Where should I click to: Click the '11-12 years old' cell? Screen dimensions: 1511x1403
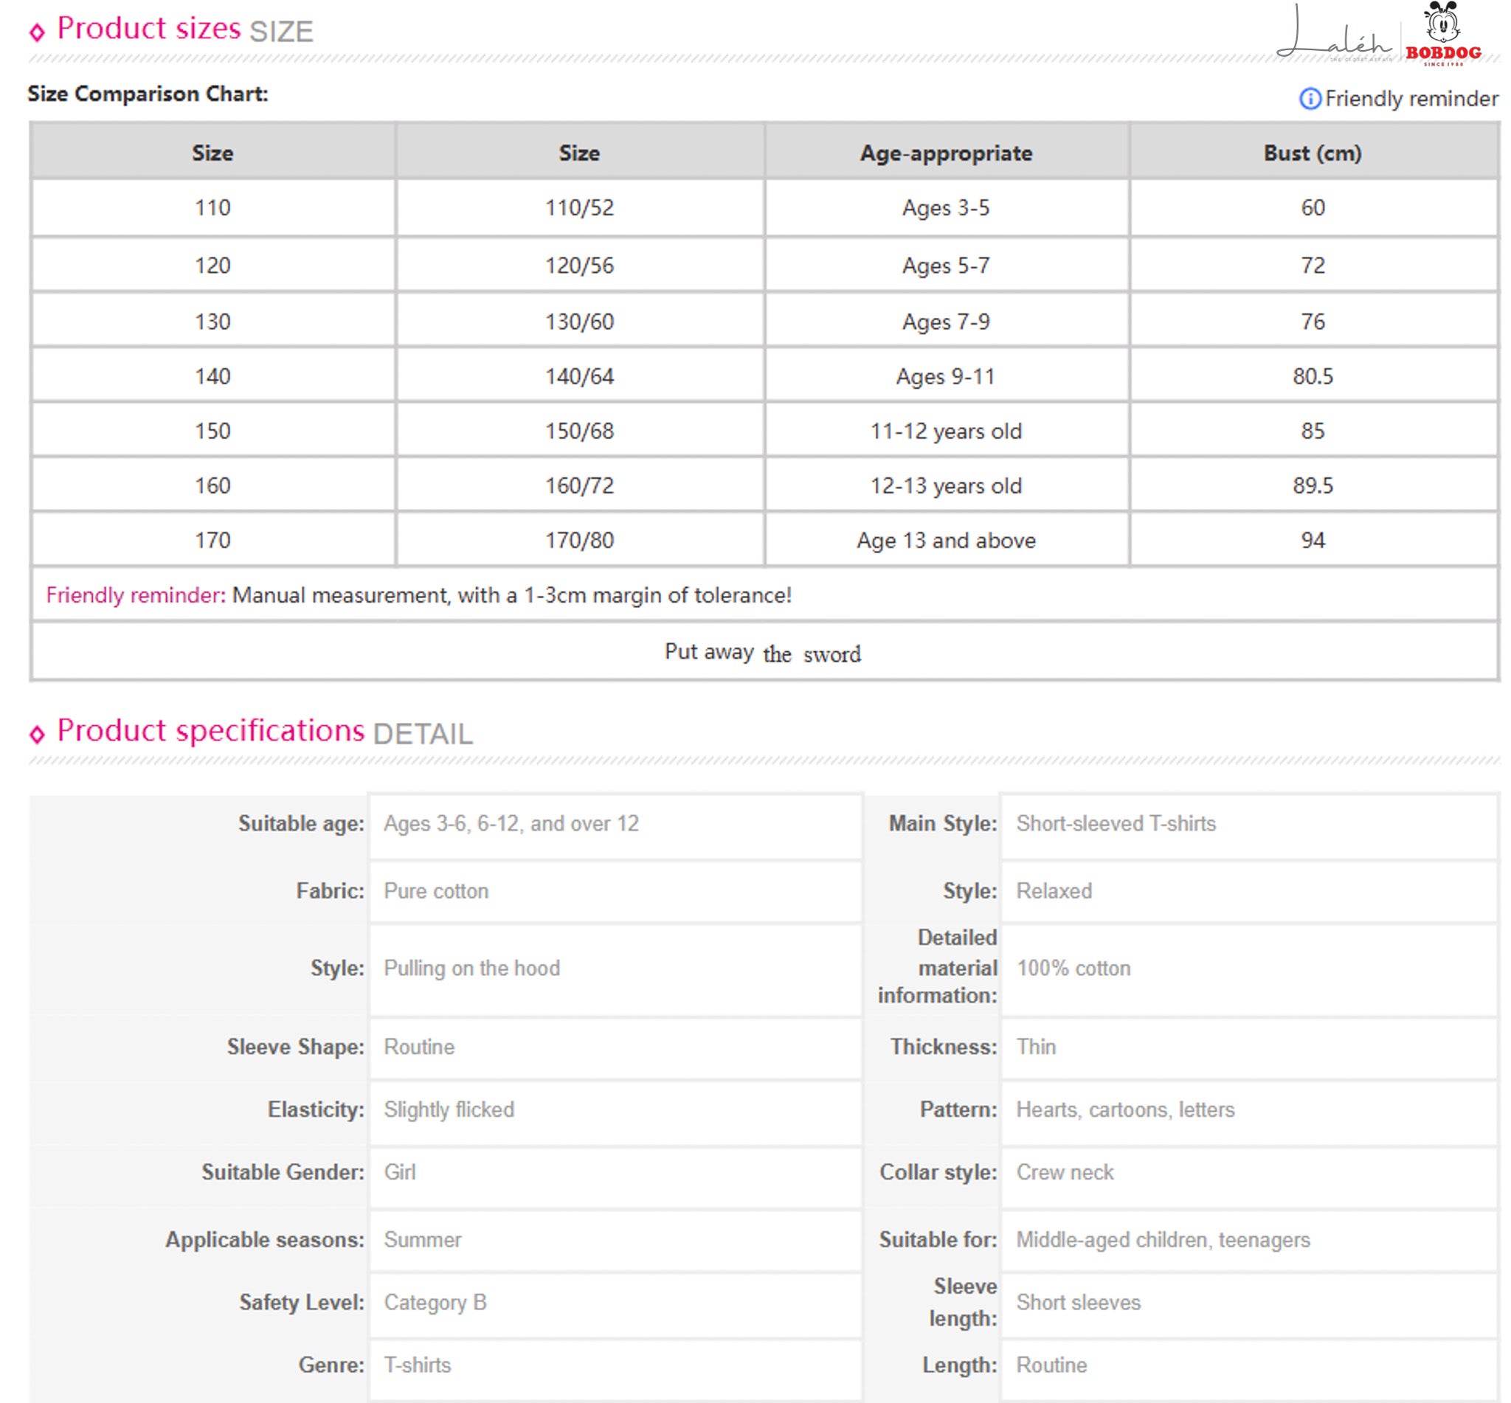946,431
